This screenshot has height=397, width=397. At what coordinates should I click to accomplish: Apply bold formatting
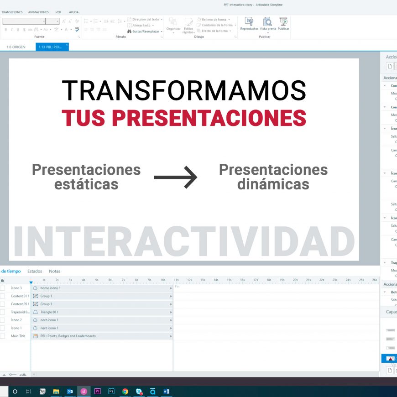[x=5, y=30]
